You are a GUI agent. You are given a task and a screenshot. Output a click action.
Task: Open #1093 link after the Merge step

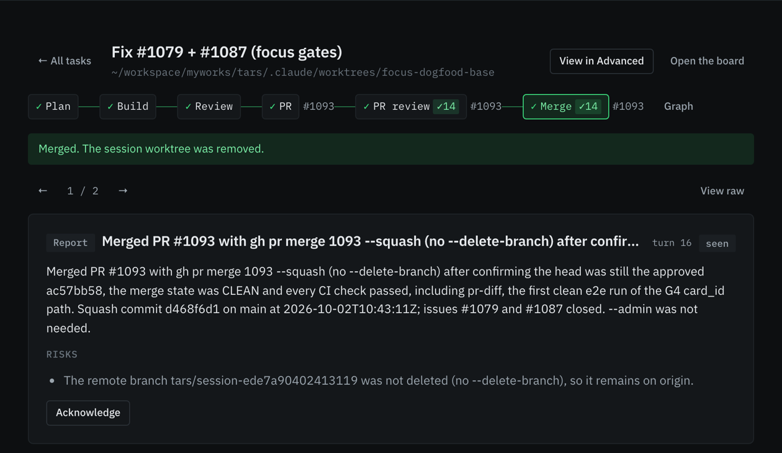[x=628, y=107]
